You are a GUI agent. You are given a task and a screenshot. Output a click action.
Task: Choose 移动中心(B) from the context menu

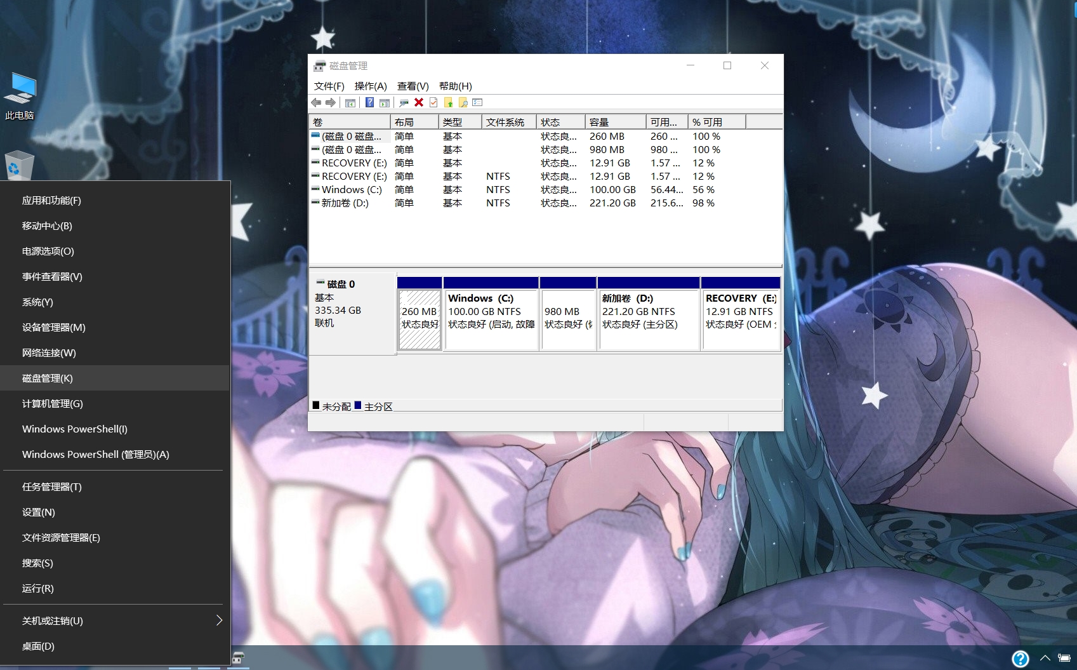tap(115, 226)
